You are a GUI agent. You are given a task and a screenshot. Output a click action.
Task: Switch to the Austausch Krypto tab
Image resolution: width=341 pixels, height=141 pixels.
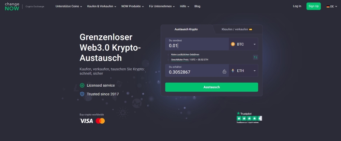[x=186, y=29]
